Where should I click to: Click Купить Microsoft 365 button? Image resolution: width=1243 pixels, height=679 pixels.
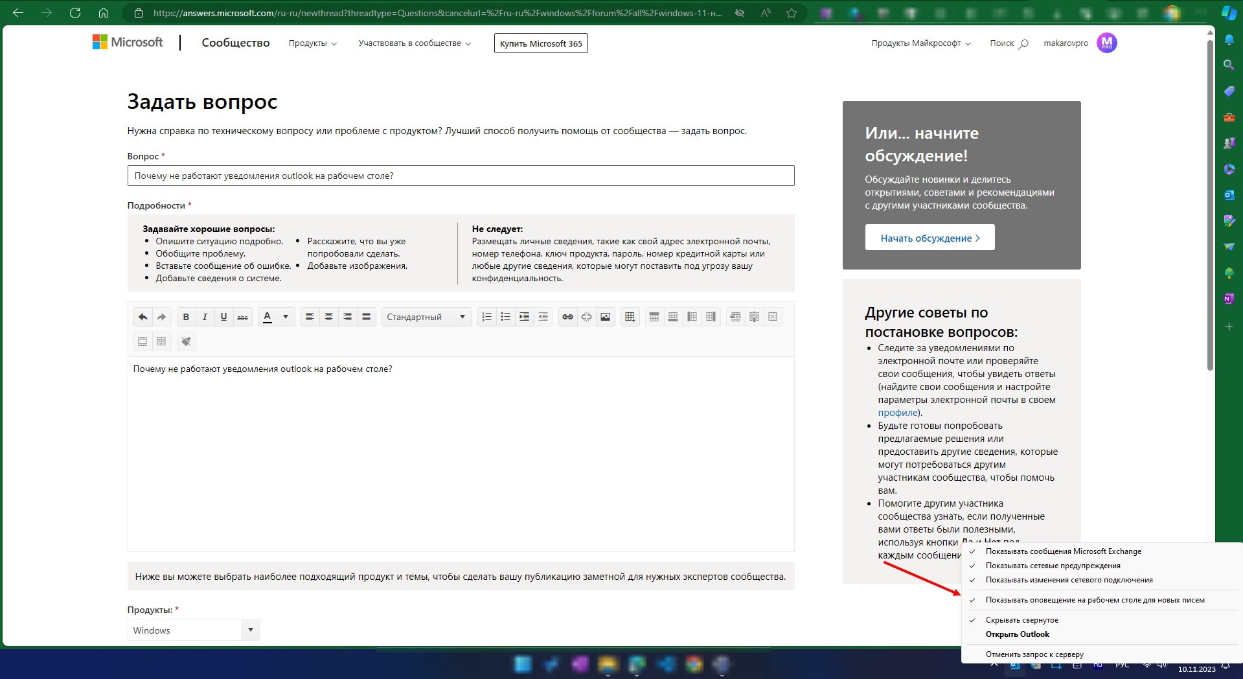[x=541, y=43]
